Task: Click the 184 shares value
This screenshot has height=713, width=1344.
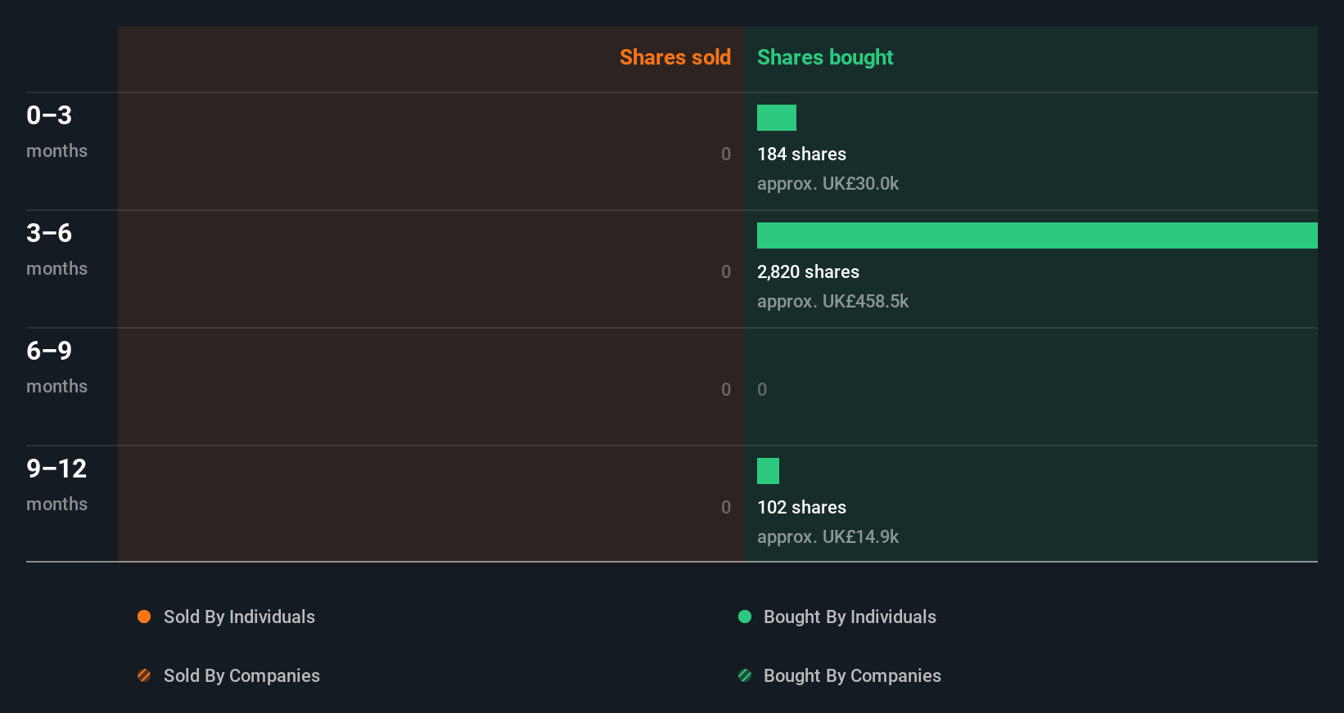Action: (801, 154)
